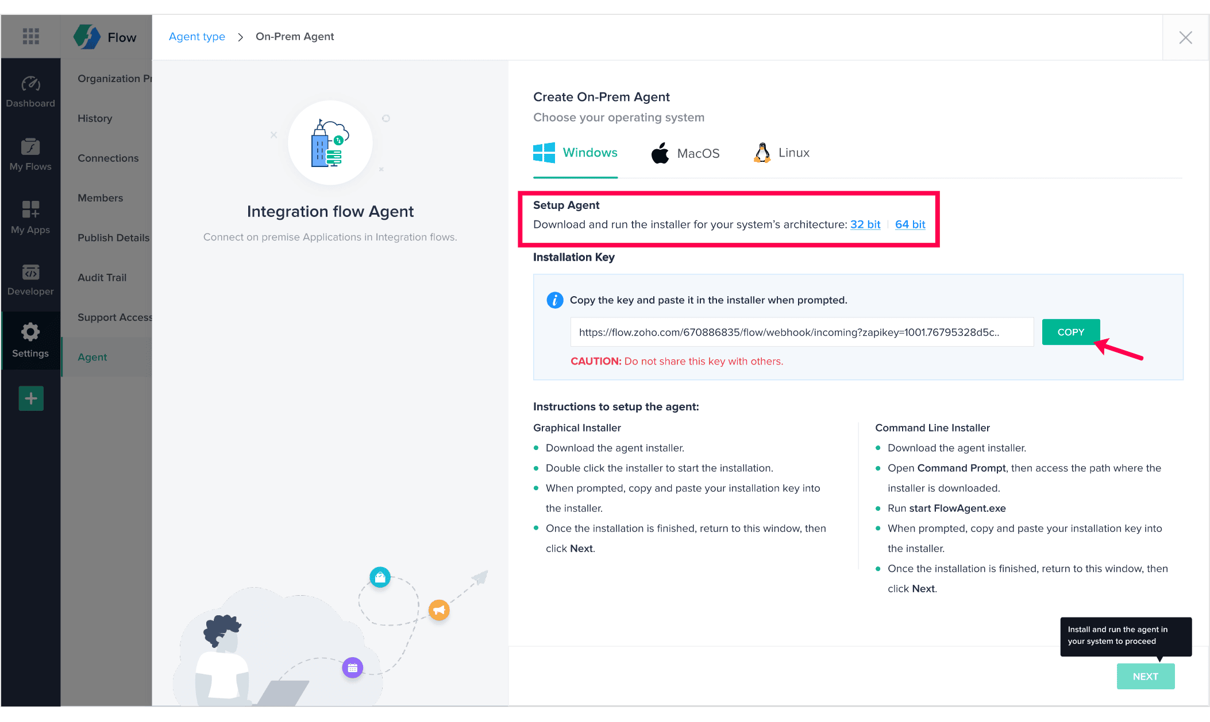
Task: Click the Settings gear icon
Action: [30, 332]
